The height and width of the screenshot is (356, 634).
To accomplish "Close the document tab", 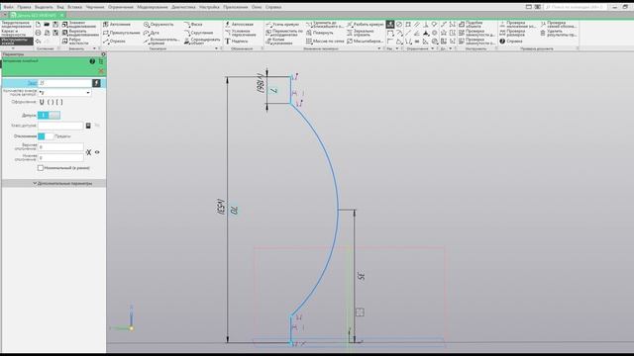I will click(61, 15).
